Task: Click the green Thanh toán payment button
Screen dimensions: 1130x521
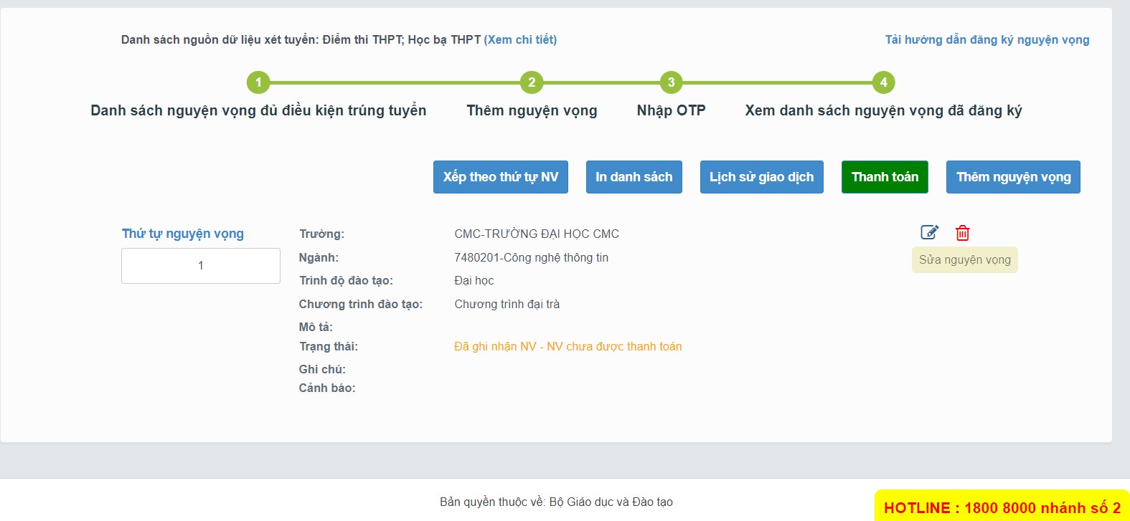Action: pyautogui.click(x=885, y=177)
